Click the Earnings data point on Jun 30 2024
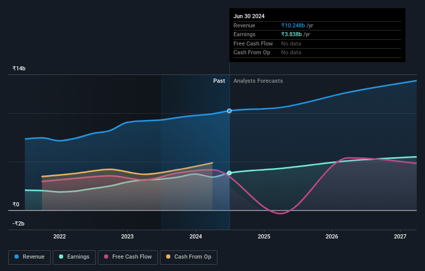Screen dimensions: 425x271 click(229, 173)
